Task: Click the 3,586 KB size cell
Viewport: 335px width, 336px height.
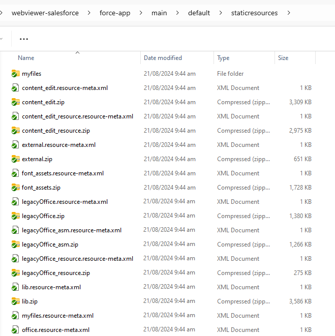Action: point(300,301)
